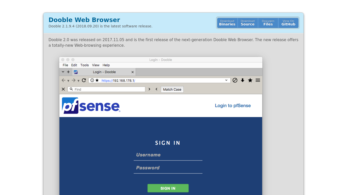The width and height of the screenshot is (347, 195).
Task: Toggle Match Case in the find bar
Action: 172,89
